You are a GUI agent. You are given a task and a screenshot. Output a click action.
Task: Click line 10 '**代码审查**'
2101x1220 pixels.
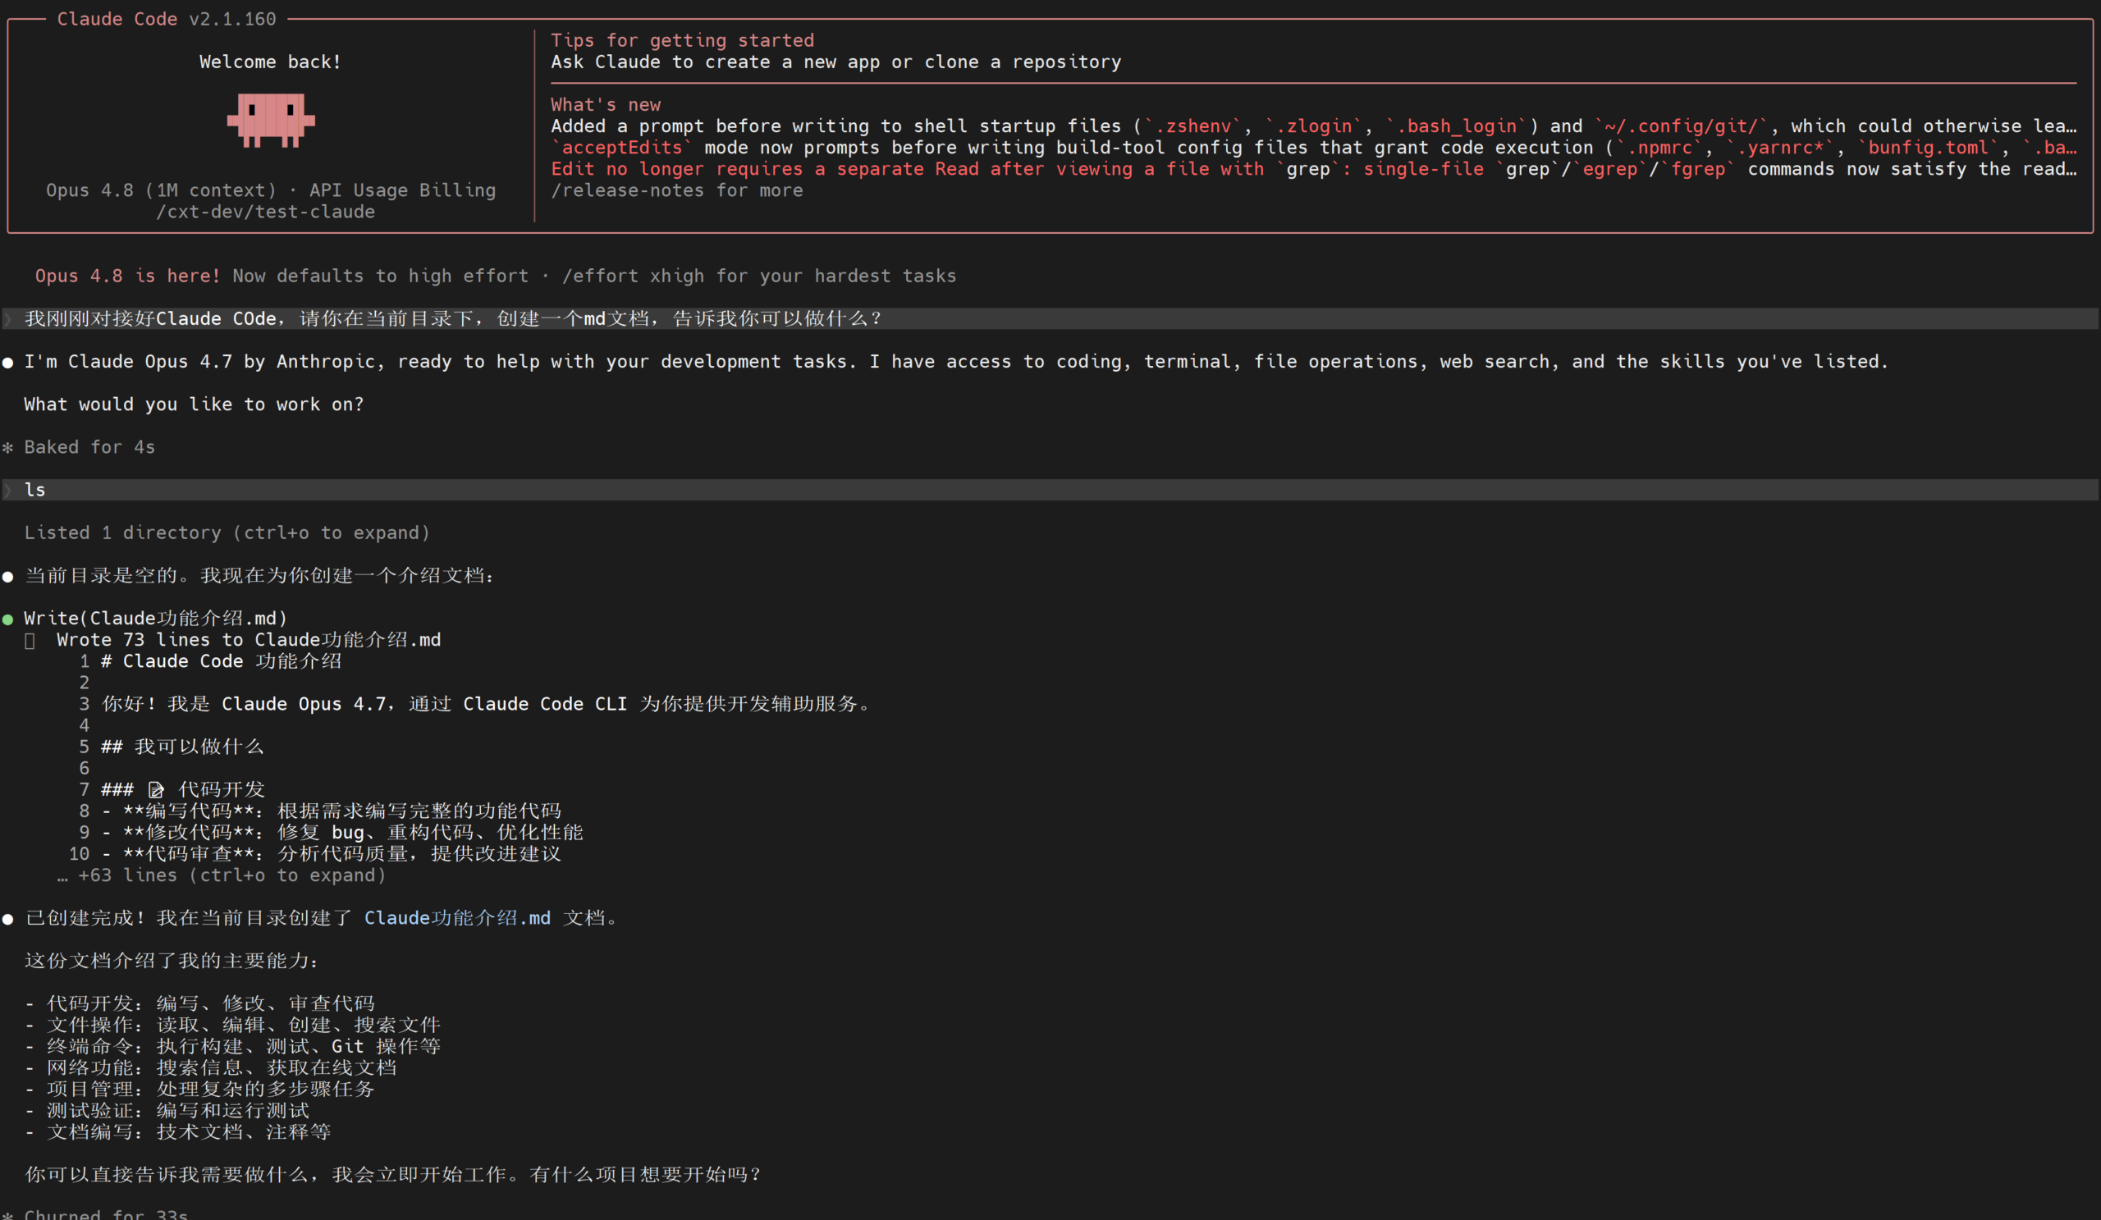[x=332, y=853]
